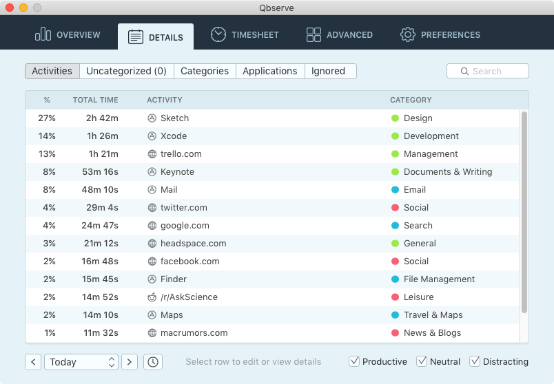Image resolution: width=554 pixels, height=384 pixels.
Task: Open the Preferences tab
Action: (440, 34)
